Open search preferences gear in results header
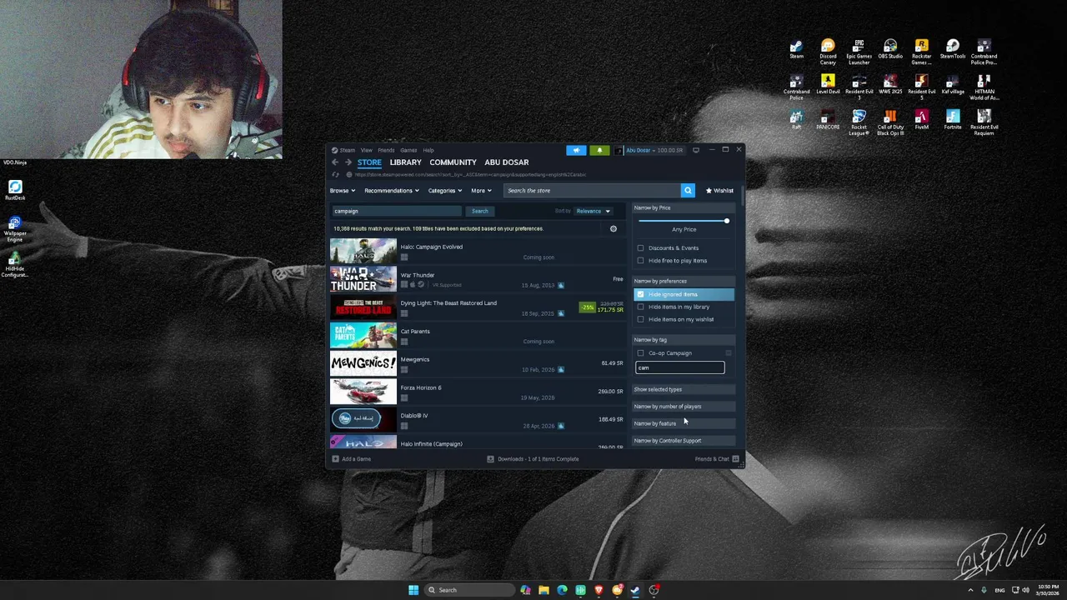Viewport: 1067px width, 600px height. (x=614, y=228)
